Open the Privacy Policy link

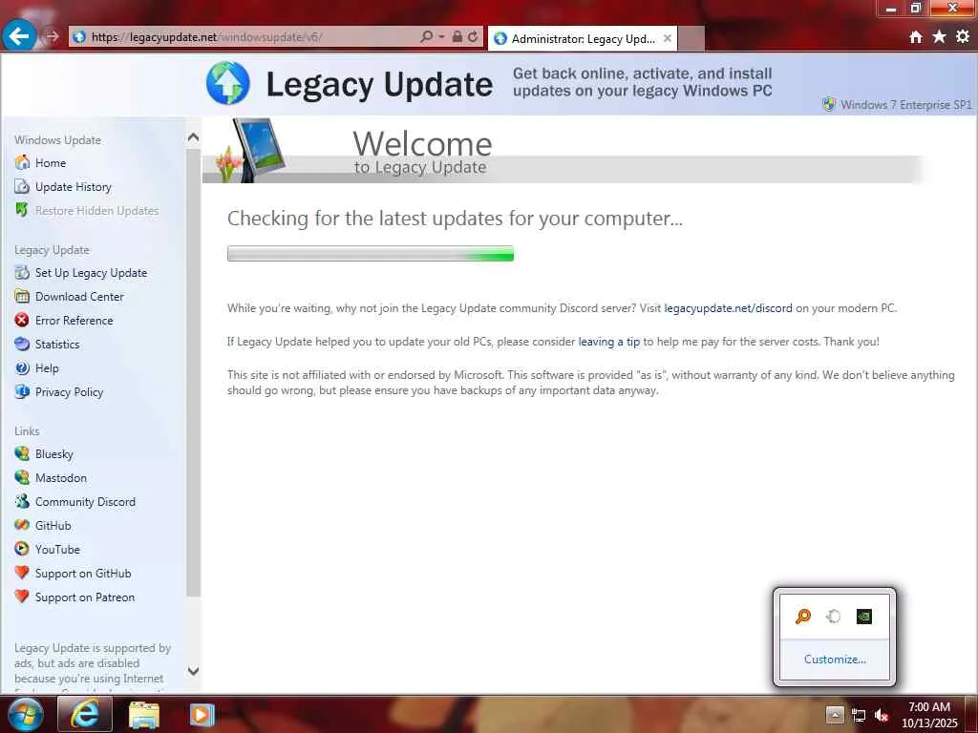pyautogui.click(x=69, y=391)
